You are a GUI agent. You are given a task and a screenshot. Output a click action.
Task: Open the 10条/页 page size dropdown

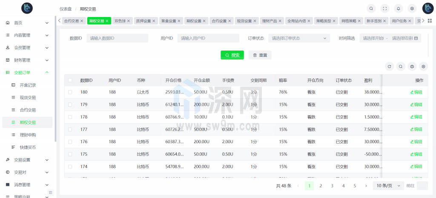tap(388, 186)
